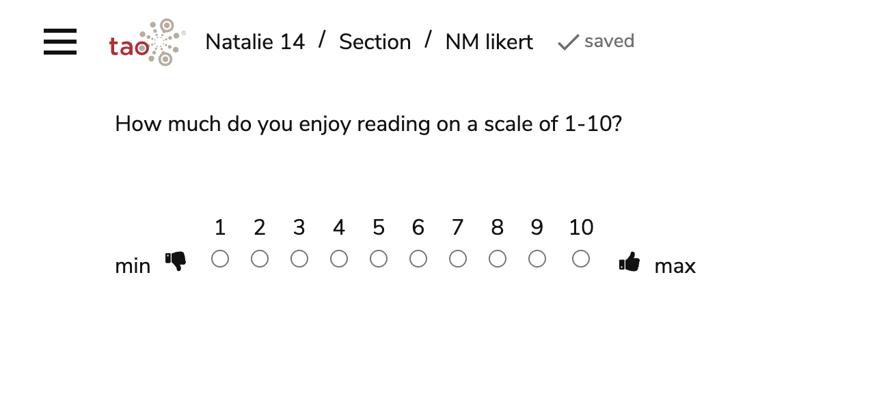Click the max label on the scale
Viewport: 894px width, 404px height.
[x=675, y=265]
